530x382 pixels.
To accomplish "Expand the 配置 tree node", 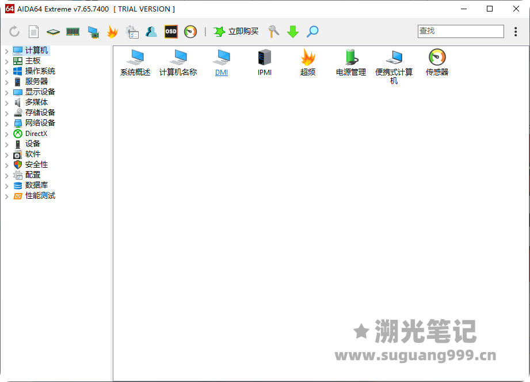I will point(6,176).
